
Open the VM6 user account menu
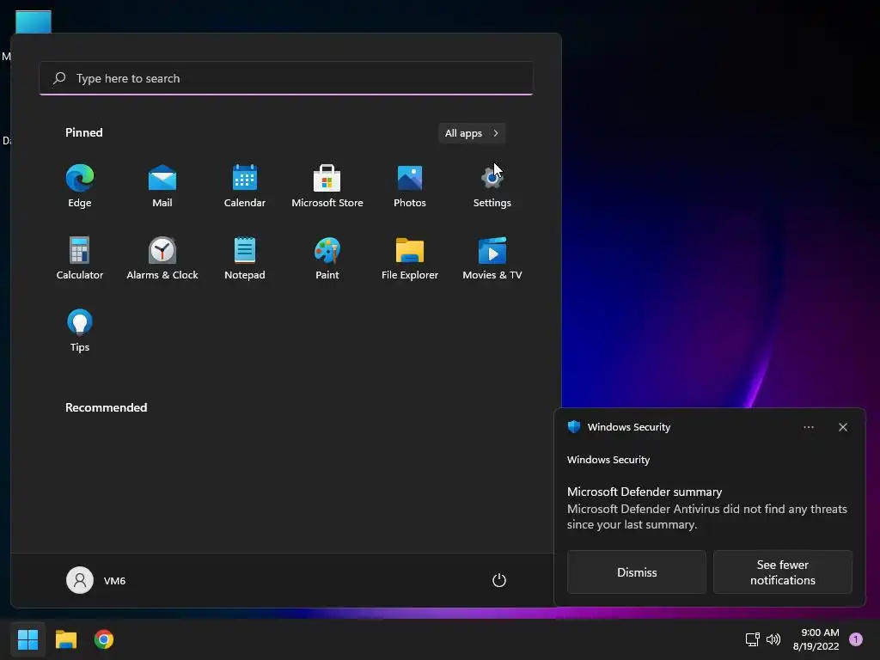click(96, 580)
